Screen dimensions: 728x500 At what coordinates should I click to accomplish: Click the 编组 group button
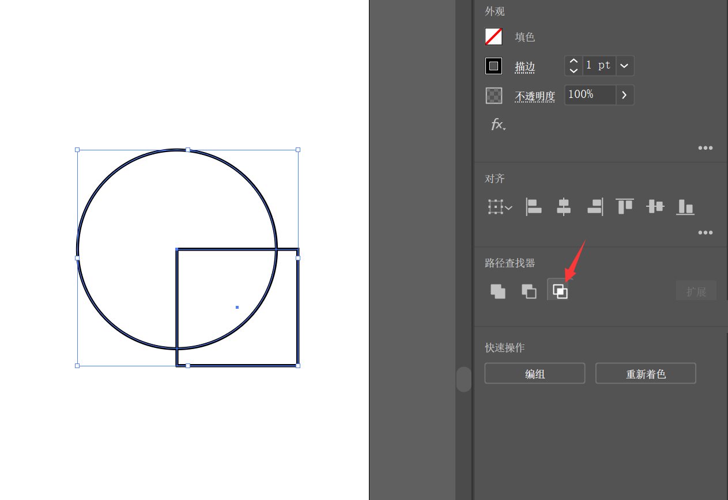[535, 374]
